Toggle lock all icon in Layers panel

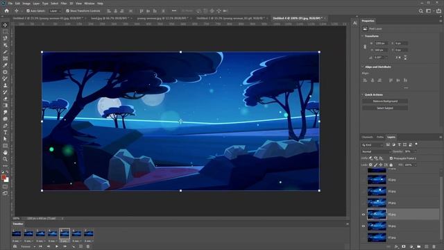tap(391, 165)
